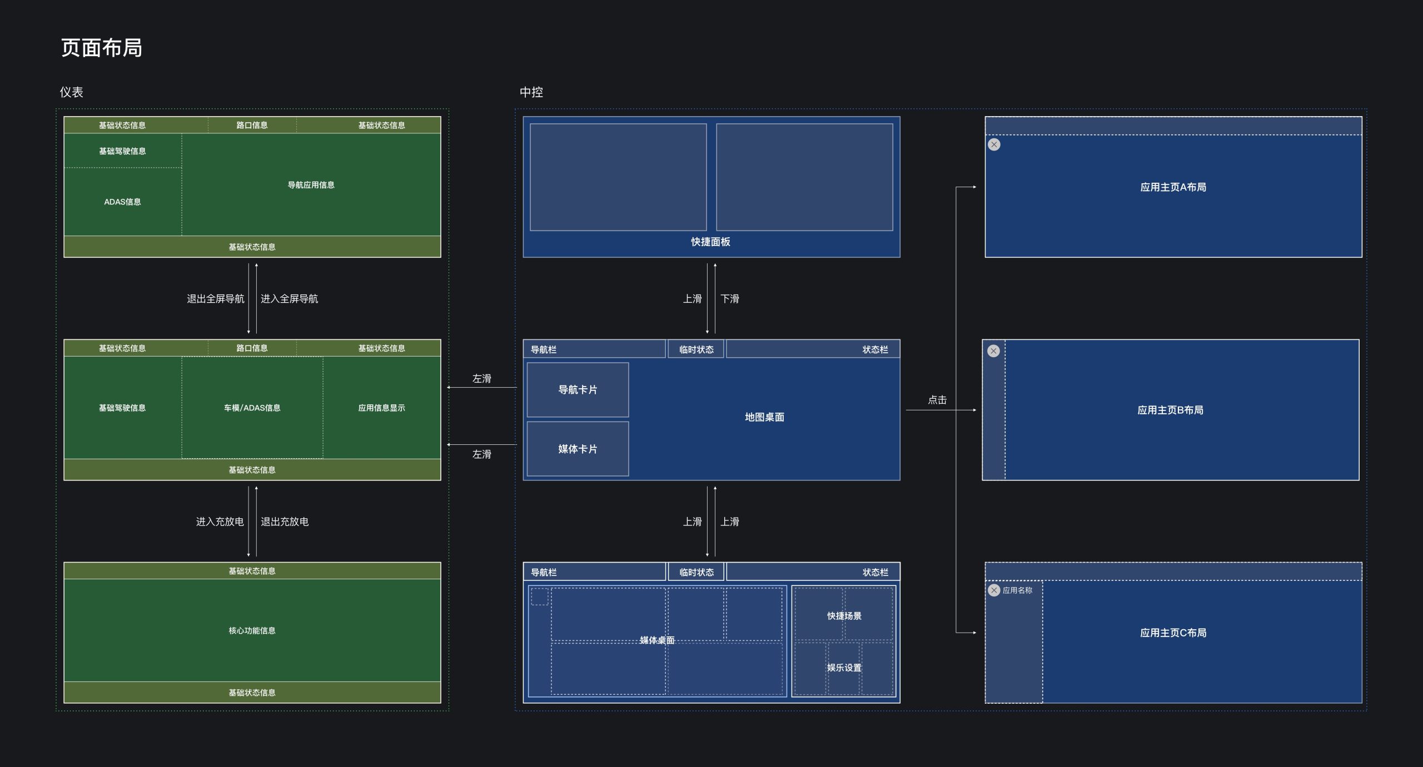Click the 核心功能信息 area
1423x767 pixels.
tap(252, 630)
